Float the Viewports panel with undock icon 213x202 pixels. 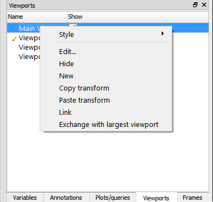(x=195, y=5)
